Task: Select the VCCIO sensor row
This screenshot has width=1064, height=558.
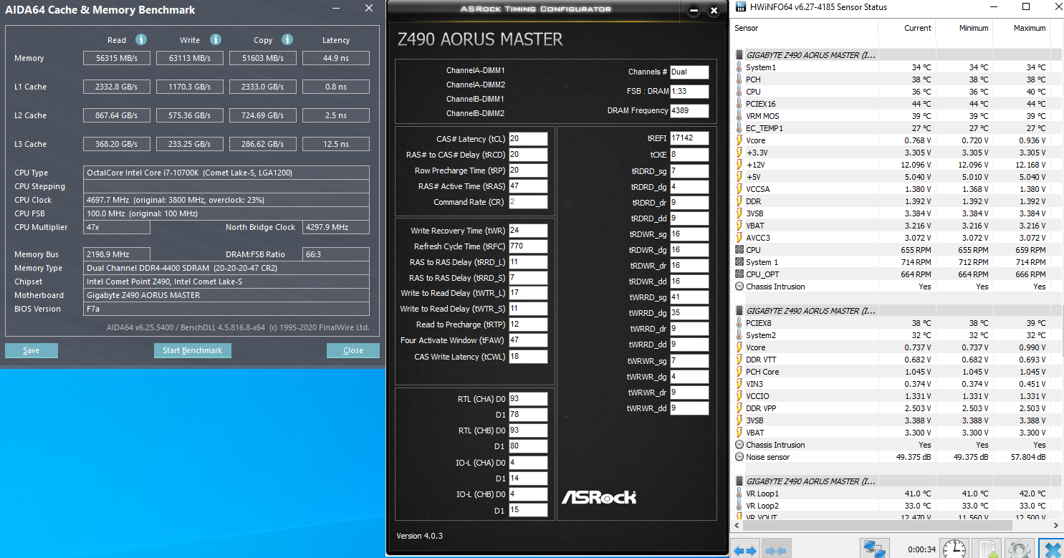Action: click(x=896, y=396)
